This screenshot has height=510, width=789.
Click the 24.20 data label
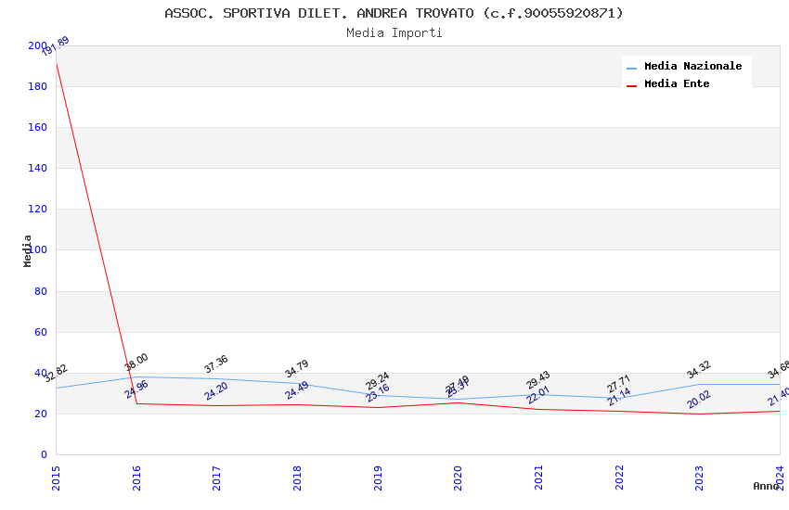[x=216, y=391]
